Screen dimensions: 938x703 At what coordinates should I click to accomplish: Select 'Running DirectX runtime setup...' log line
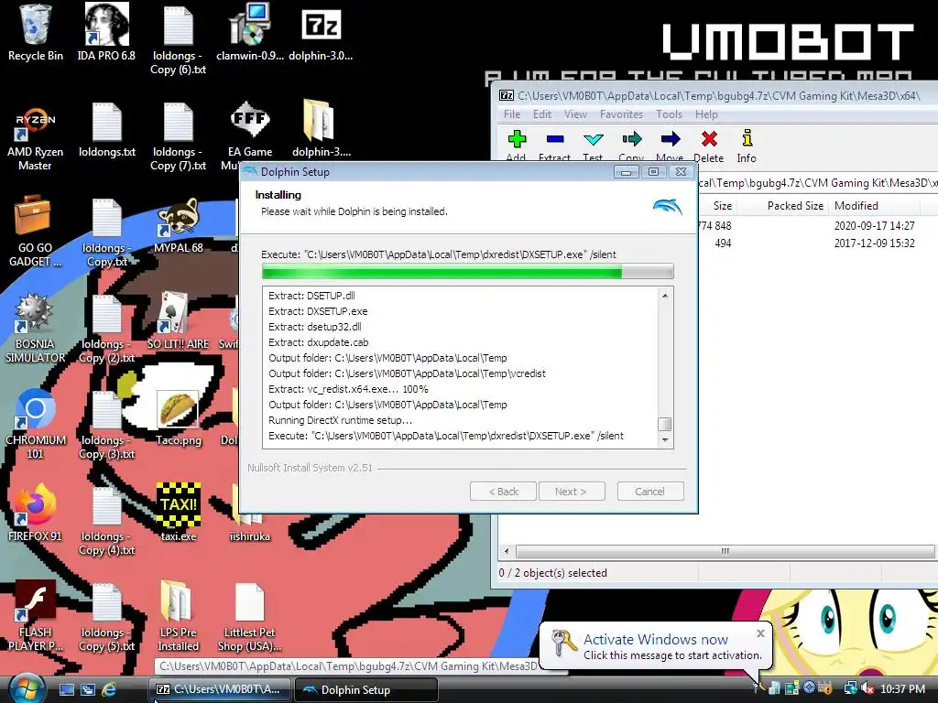pos(340,420)
